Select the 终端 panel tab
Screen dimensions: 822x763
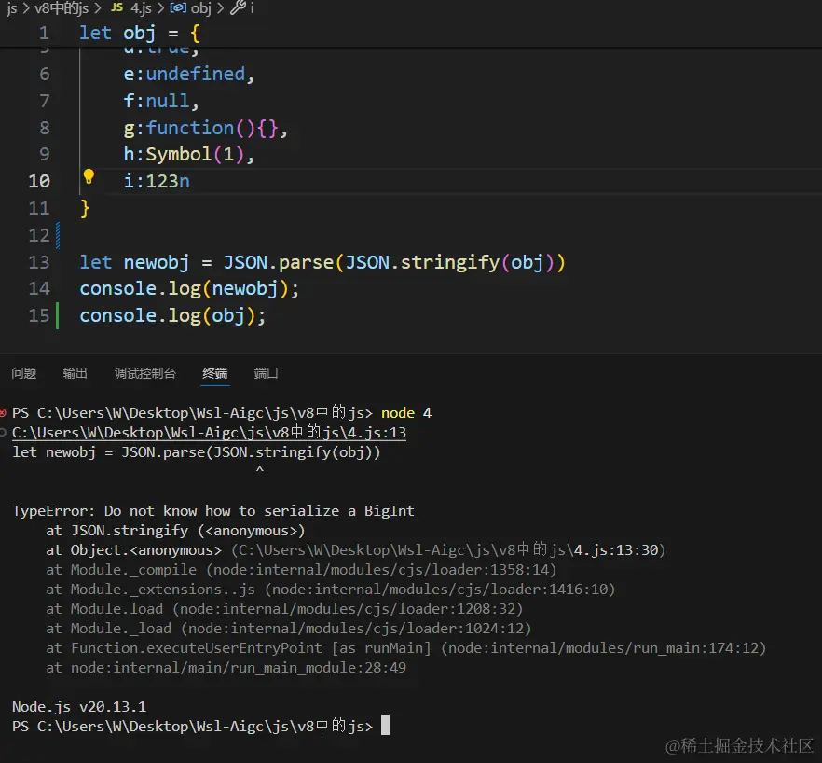tap(215, 373)
